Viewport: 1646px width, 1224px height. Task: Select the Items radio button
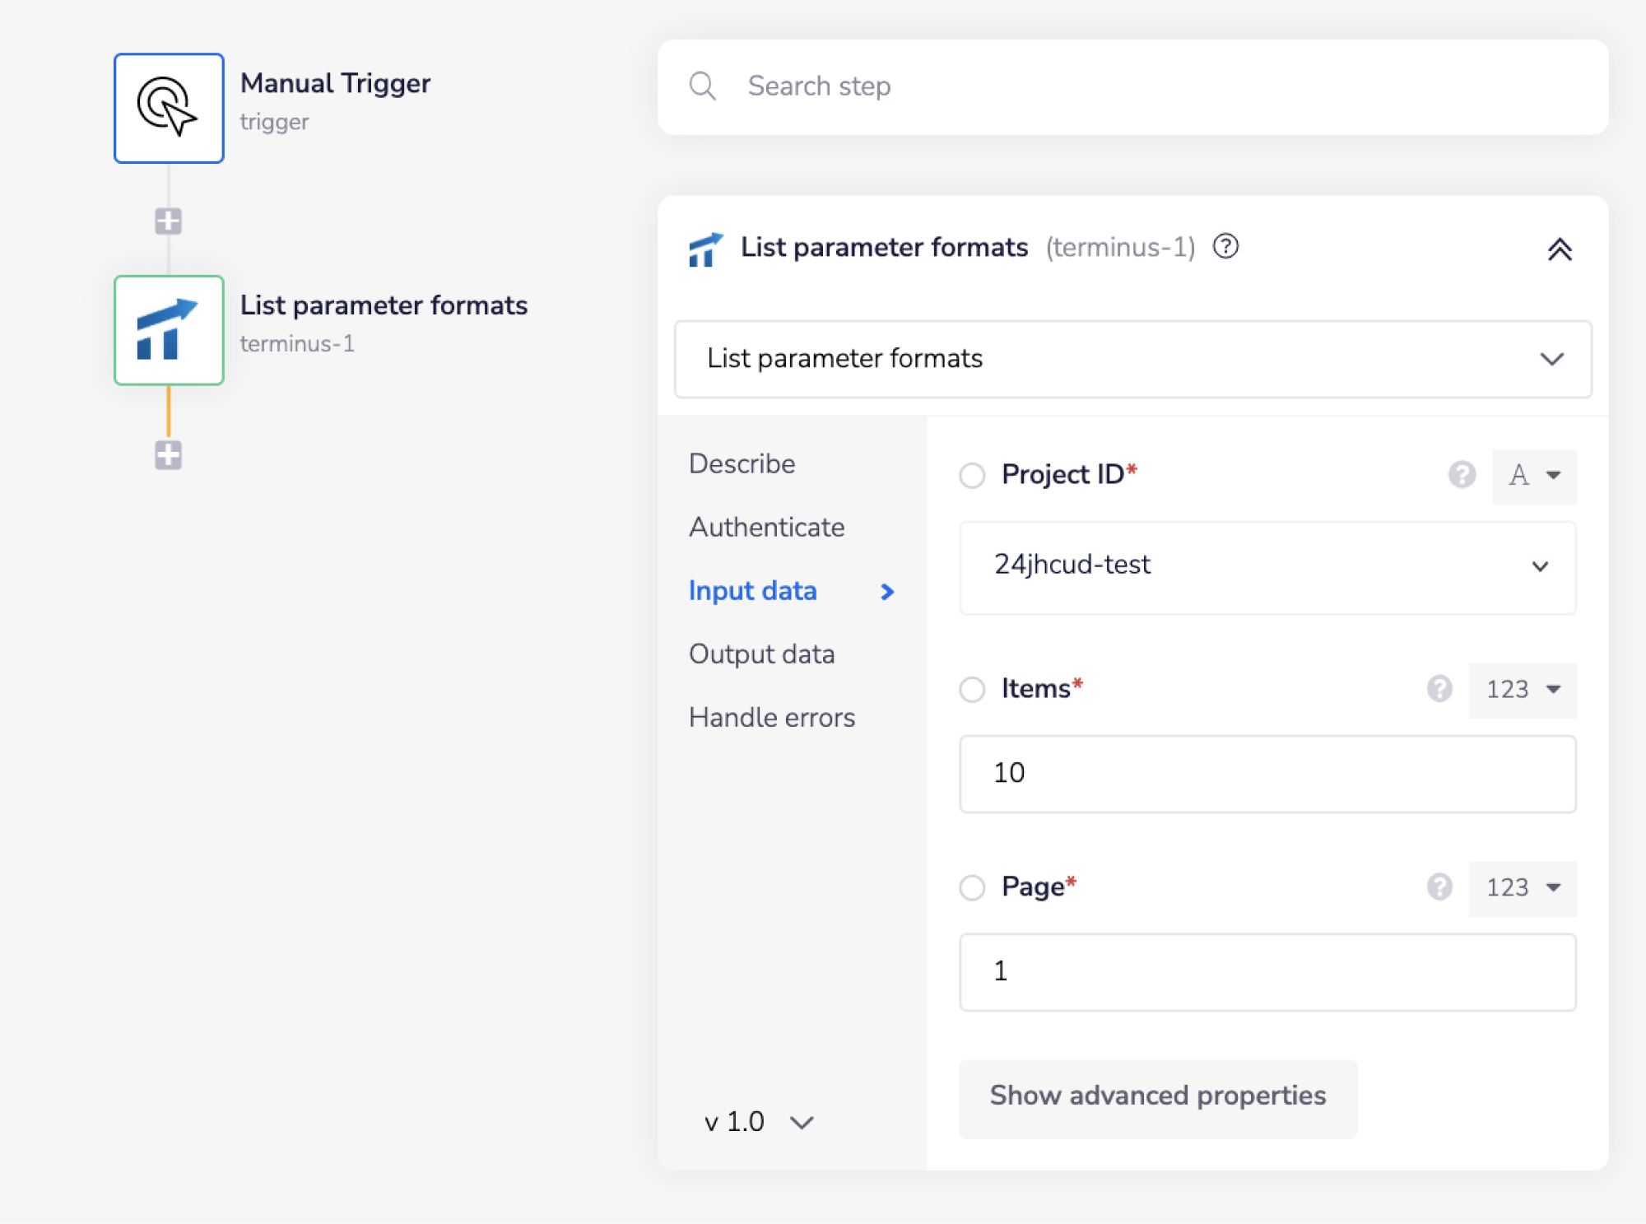tap(972, 689)
